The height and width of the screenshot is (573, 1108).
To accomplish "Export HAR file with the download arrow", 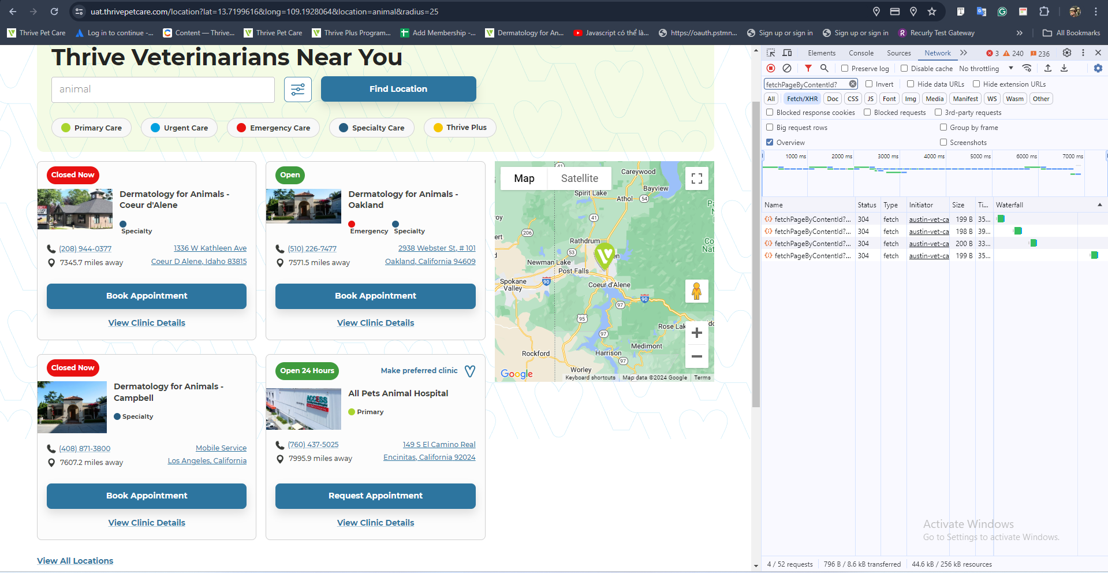I will 1064,68.
